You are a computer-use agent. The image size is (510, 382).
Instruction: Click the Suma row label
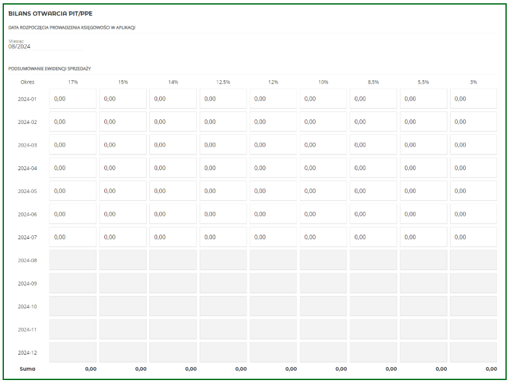(x=27, y=369)
